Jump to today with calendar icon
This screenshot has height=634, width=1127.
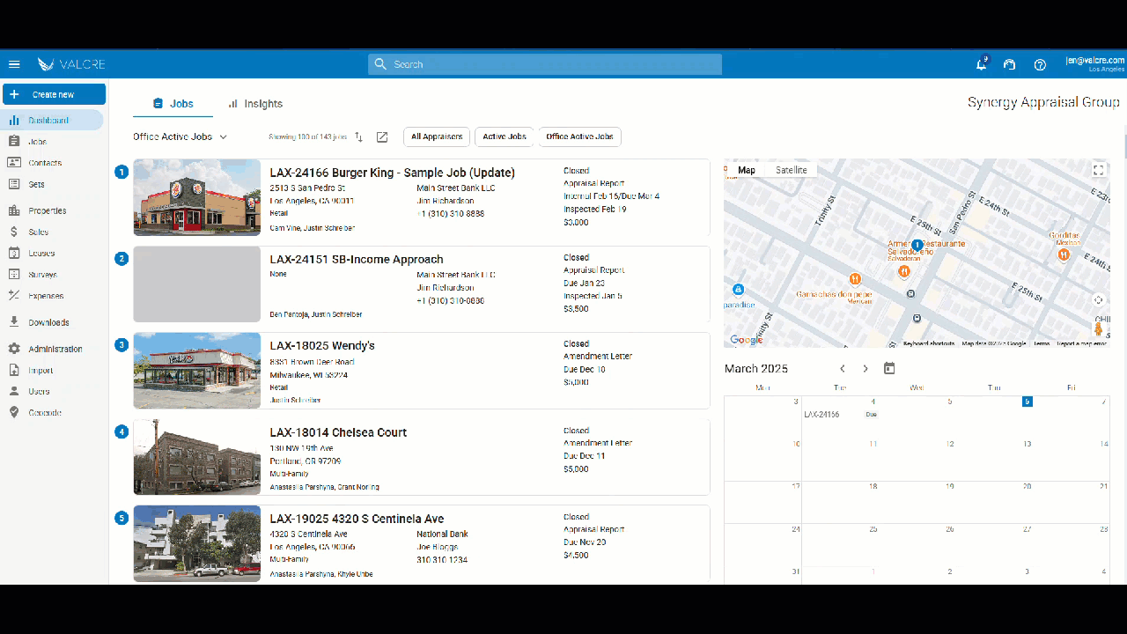tap(889, 368)
